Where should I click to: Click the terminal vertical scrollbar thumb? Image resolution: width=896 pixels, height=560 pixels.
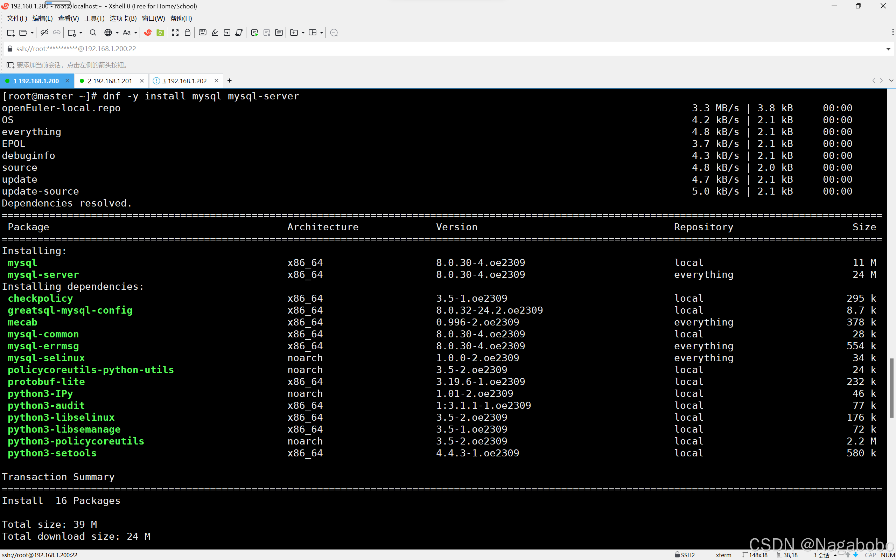[891, 387]
